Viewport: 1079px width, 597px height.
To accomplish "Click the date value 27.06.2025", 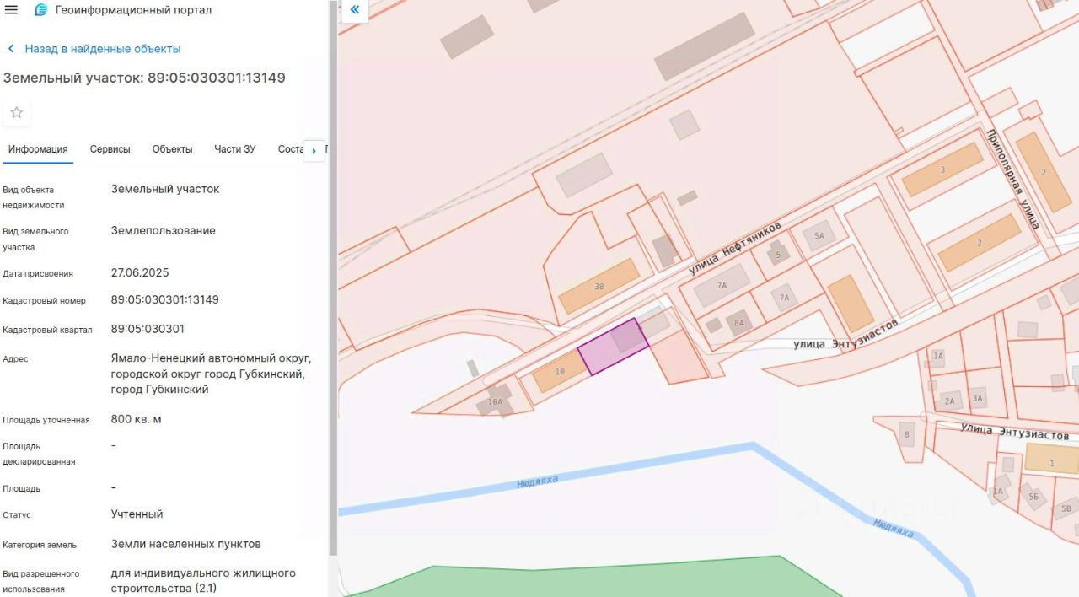I will [x=140, y=272].
